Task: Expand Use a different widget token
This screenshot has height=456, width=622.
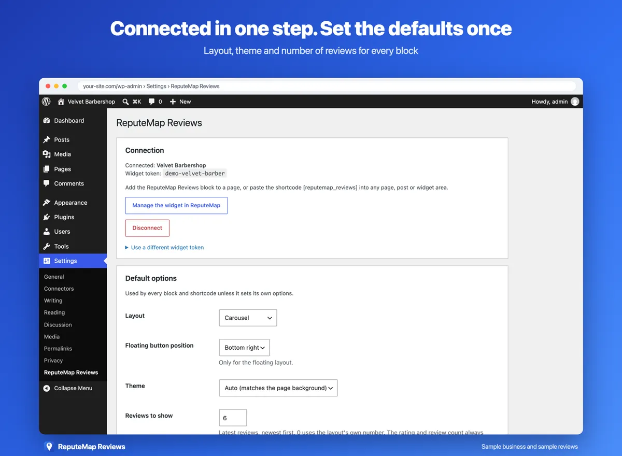Action: tap(164, 248)
